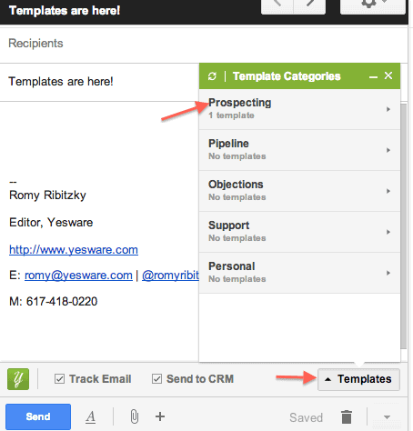The width and height of the screenshot is (413, 431).
Task: Select the Support template category
Action: [299, 232]
